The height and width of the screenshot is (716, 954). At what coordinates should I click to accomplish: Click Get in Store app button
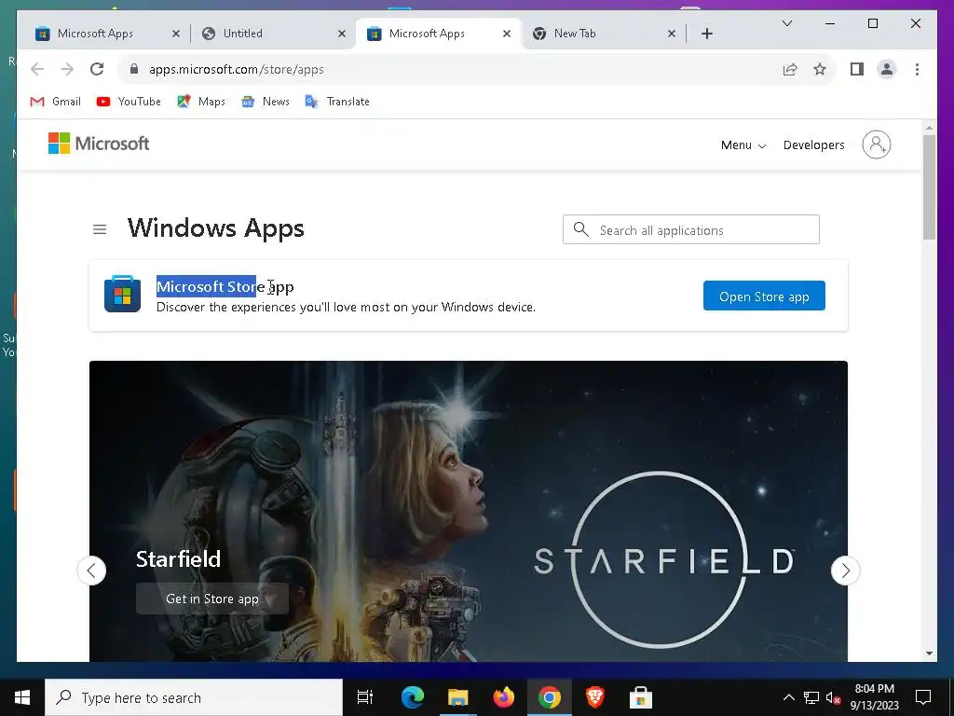(211, 599)
